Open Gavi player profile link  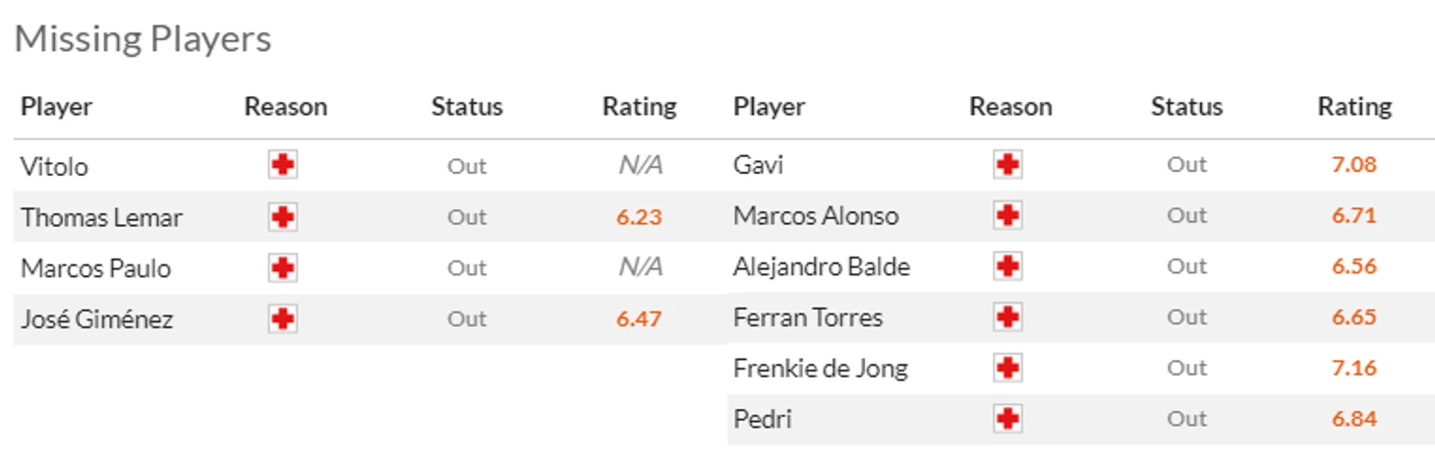(x=758, y=165)
